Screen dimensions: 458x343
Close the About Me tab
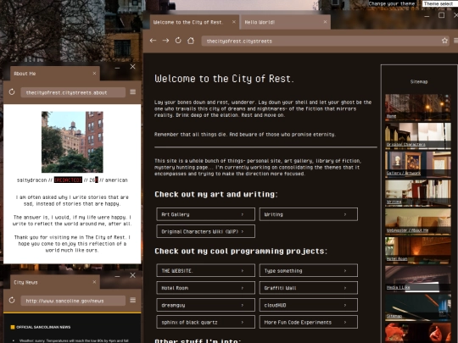[x=94, y=73]
